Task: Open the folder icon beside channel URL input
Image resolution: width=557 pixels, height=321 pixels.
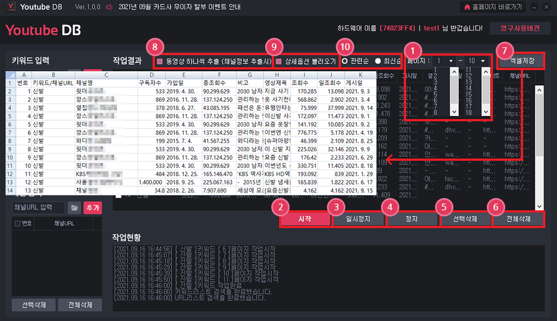Action: (x=74, y=208)
